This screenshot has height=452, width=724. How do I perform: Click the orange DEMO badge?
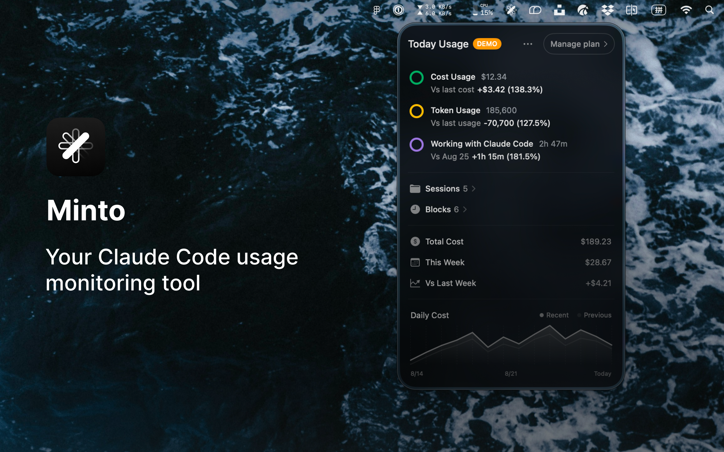pos(487,44)
